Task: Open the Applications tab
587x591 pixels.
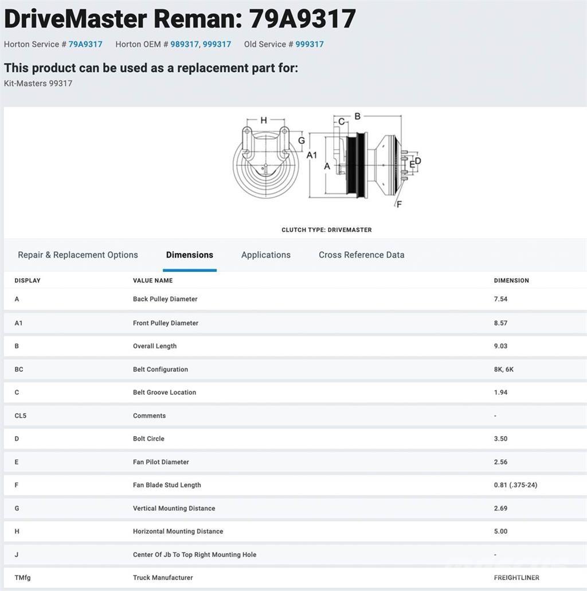Action: click(265, 255)
